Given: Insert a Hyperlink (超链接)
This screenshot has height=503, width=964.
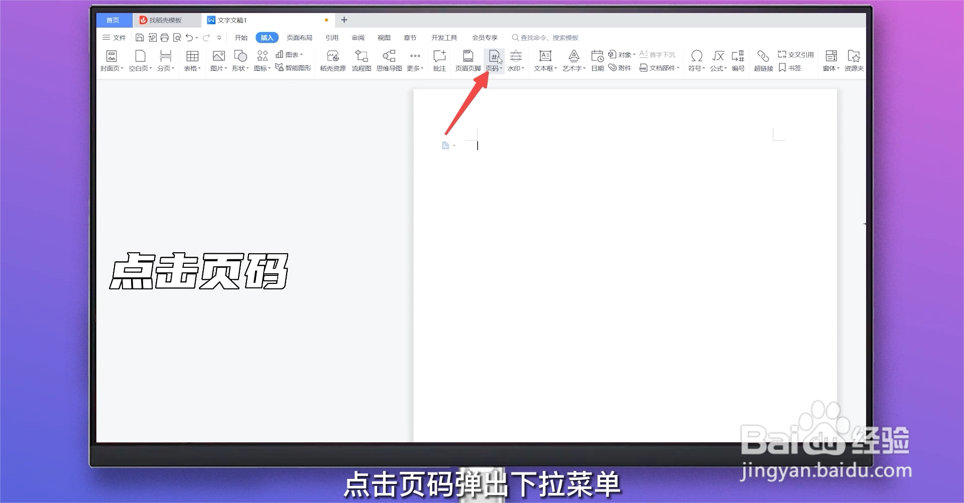Looking at the screenshot, I should click(763, 61).
